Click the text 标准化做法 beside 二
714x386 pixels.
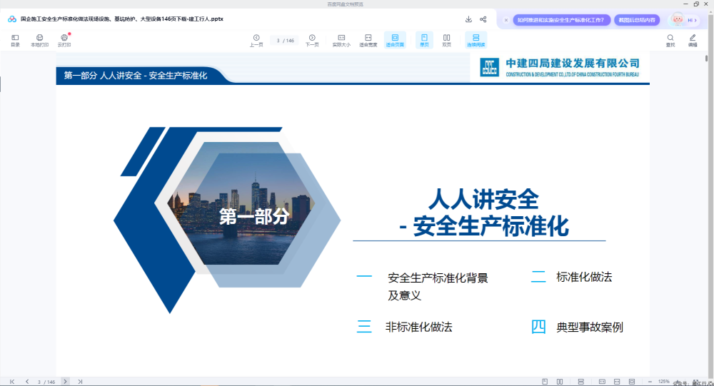(x=584, y=278)
